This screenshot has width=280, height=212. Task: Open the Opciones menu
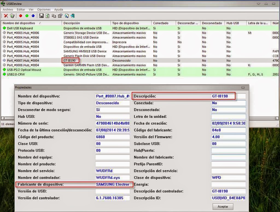click(x=44, y=10)
